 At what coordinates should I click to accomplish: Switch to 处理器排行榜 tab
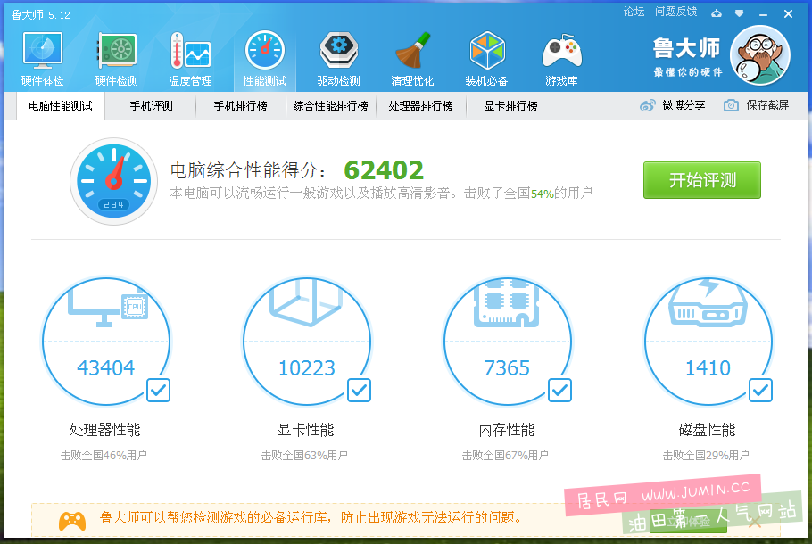pyautogui.click(x=421, y=106)
